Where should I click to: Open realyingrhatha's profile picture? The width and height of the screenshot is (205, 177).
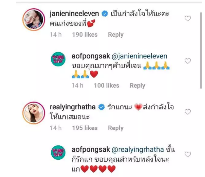click(34, 113)
